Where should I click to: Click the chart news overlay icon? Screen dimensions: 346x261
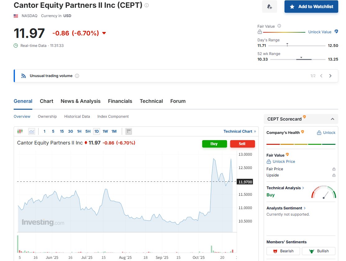tap(129, 131)
